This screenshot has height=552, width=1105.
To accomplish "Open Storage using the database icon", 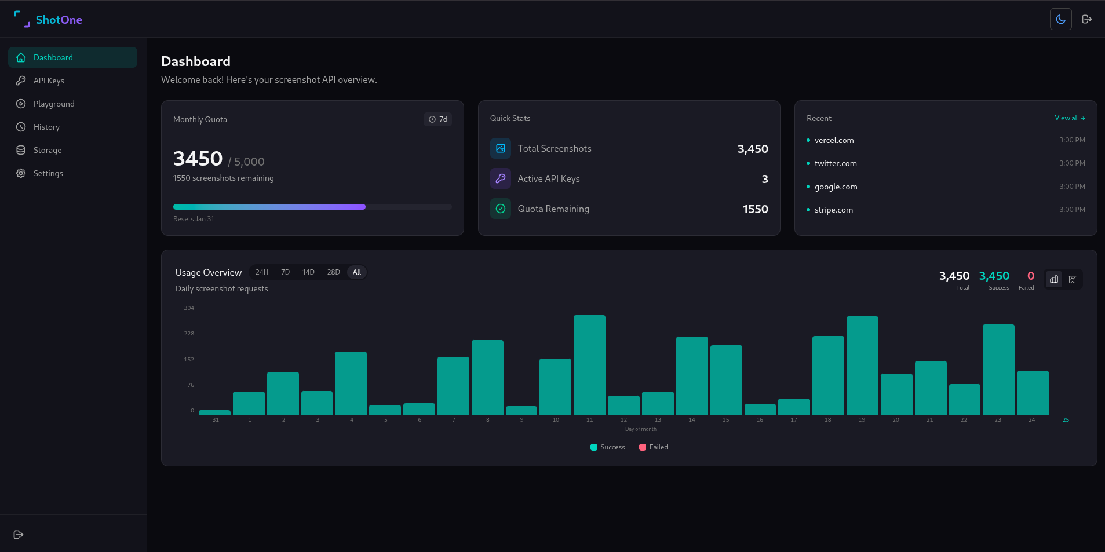I will coord(21,150).
